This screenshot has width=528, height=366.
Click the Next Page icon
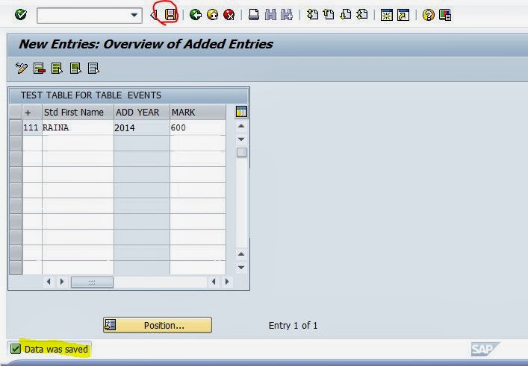[x=346, y=15]
